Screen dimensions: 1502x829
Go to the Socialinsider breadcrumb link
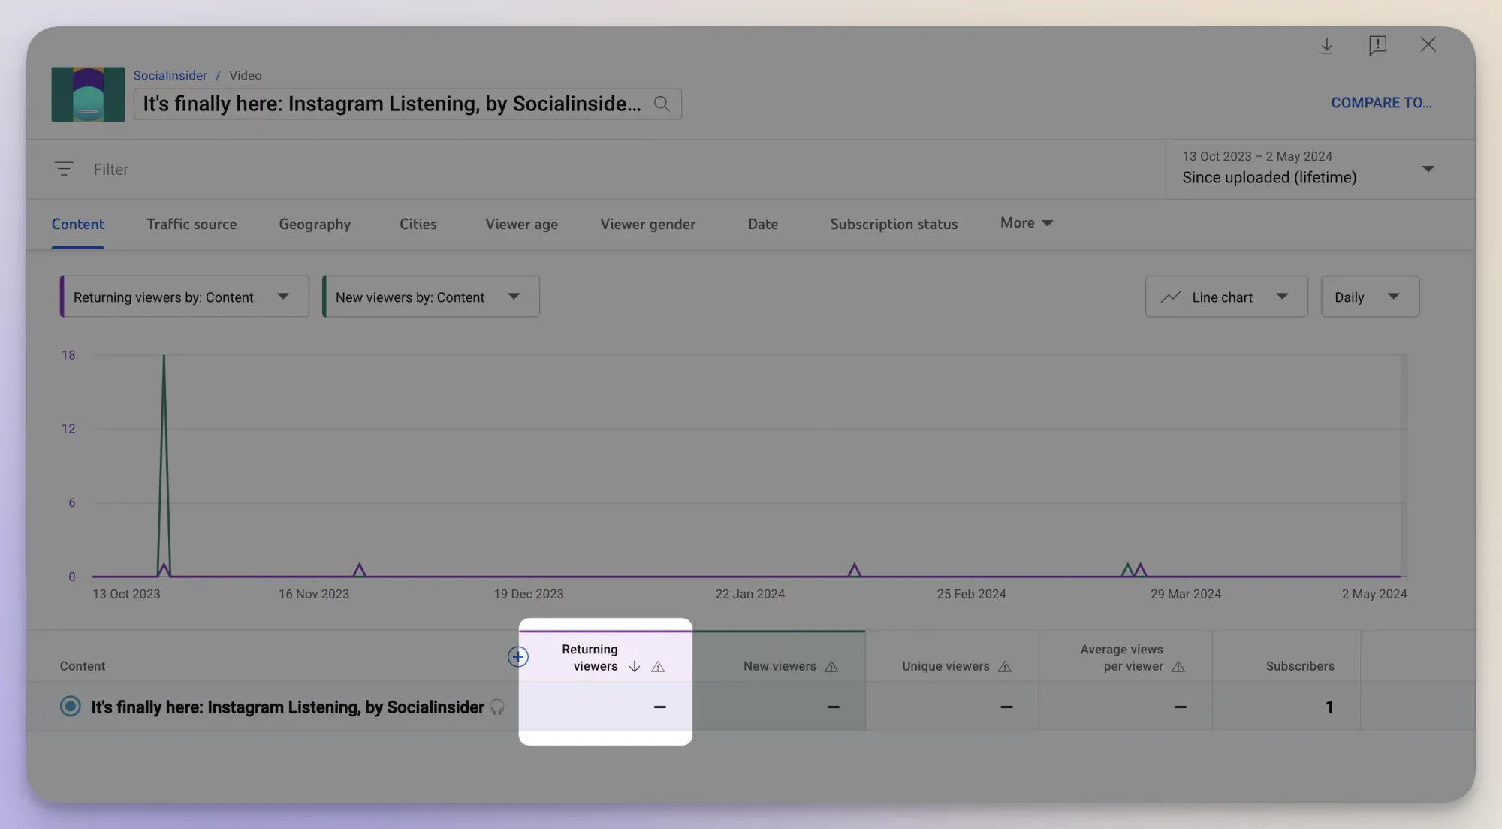tap(170, 75)
